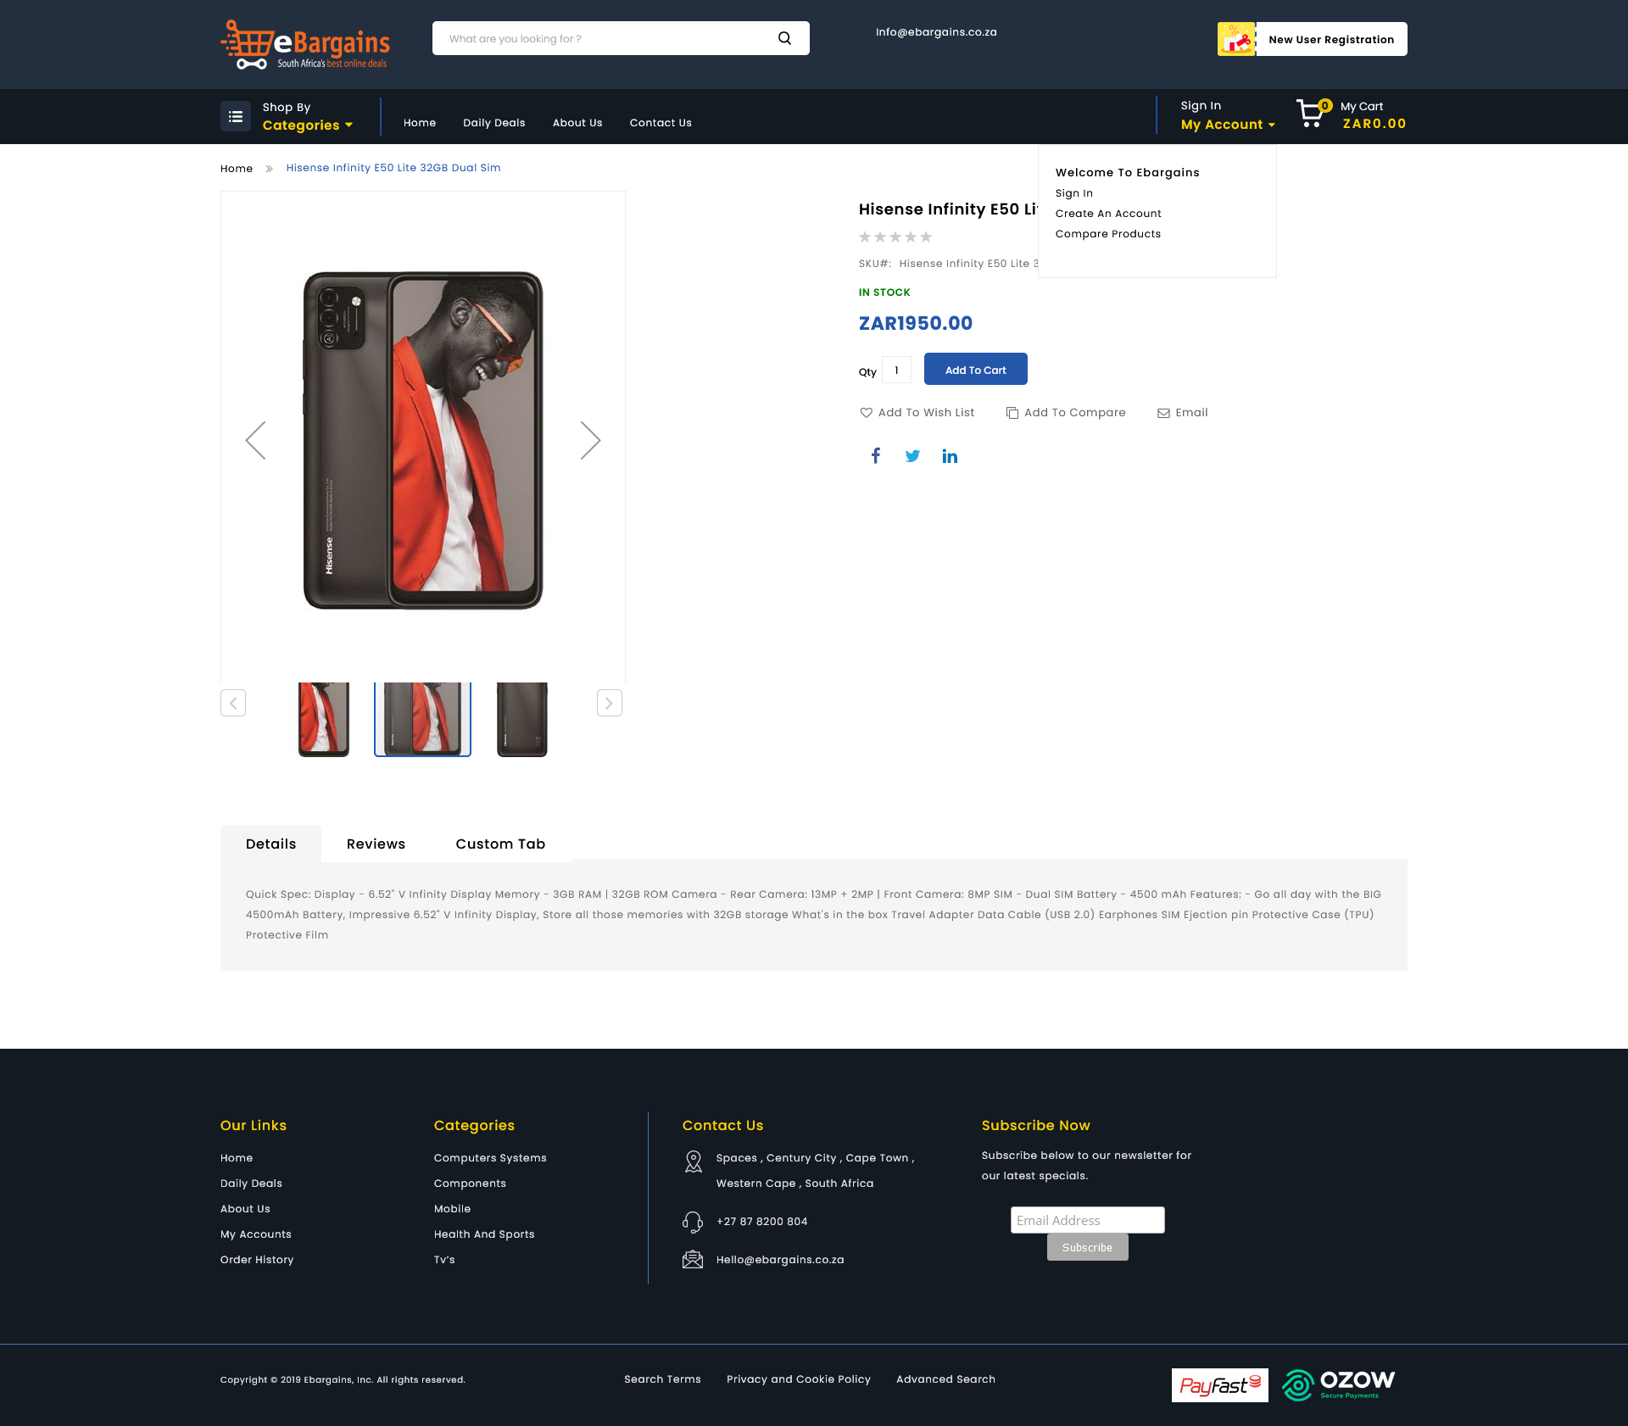Screen dimensions: 1628x1426
Task: Advance thumbnail carousel to next
Action: (x=610, y=703)
